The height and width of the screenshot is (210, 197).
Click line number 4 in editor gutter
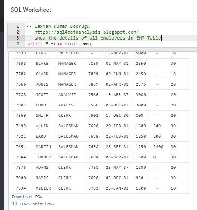(18, 44)
